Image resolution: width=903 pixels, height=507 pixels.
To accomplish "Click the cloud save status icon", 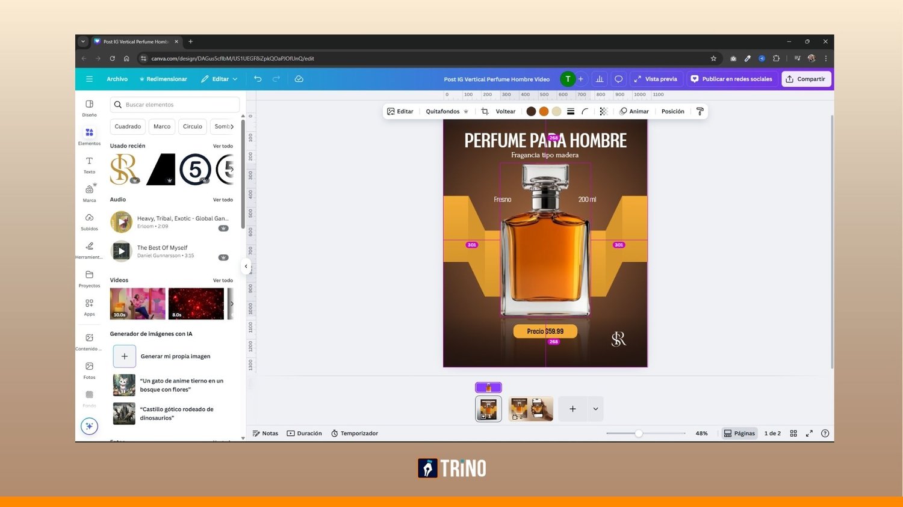I will point(299,79).
